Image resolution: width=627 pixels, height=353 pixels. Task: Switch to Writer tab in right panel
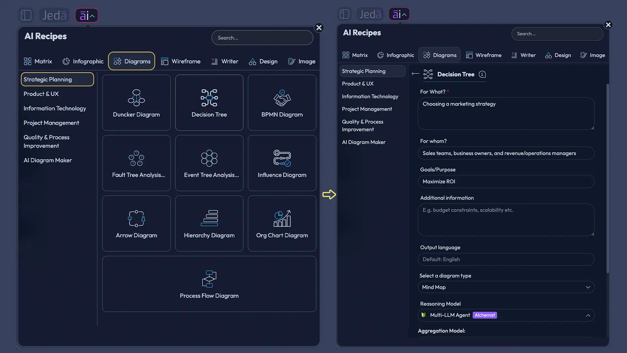coord(523,55)
